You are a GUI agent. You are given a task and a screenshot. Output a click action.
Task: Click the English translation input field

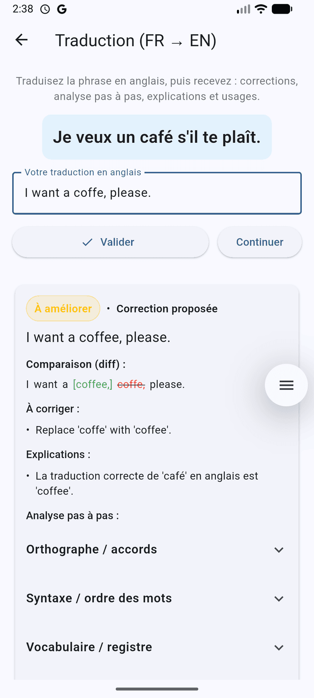[x=157, y=193]
